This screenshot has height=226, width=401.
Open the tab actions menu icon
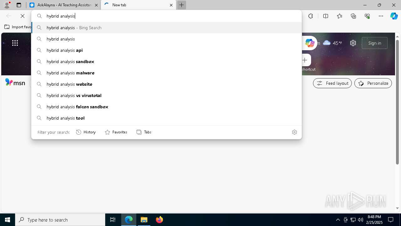[19, 5]
